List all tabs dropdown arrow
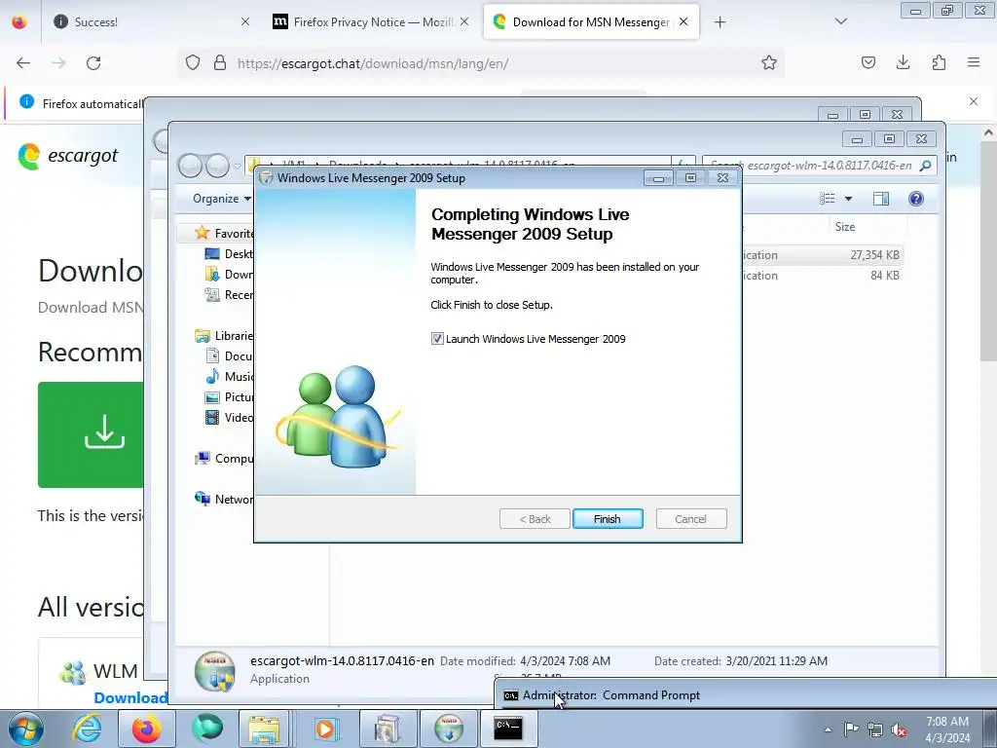The width and height of the screenshot is (997, 748). click(x=841, y=21)
